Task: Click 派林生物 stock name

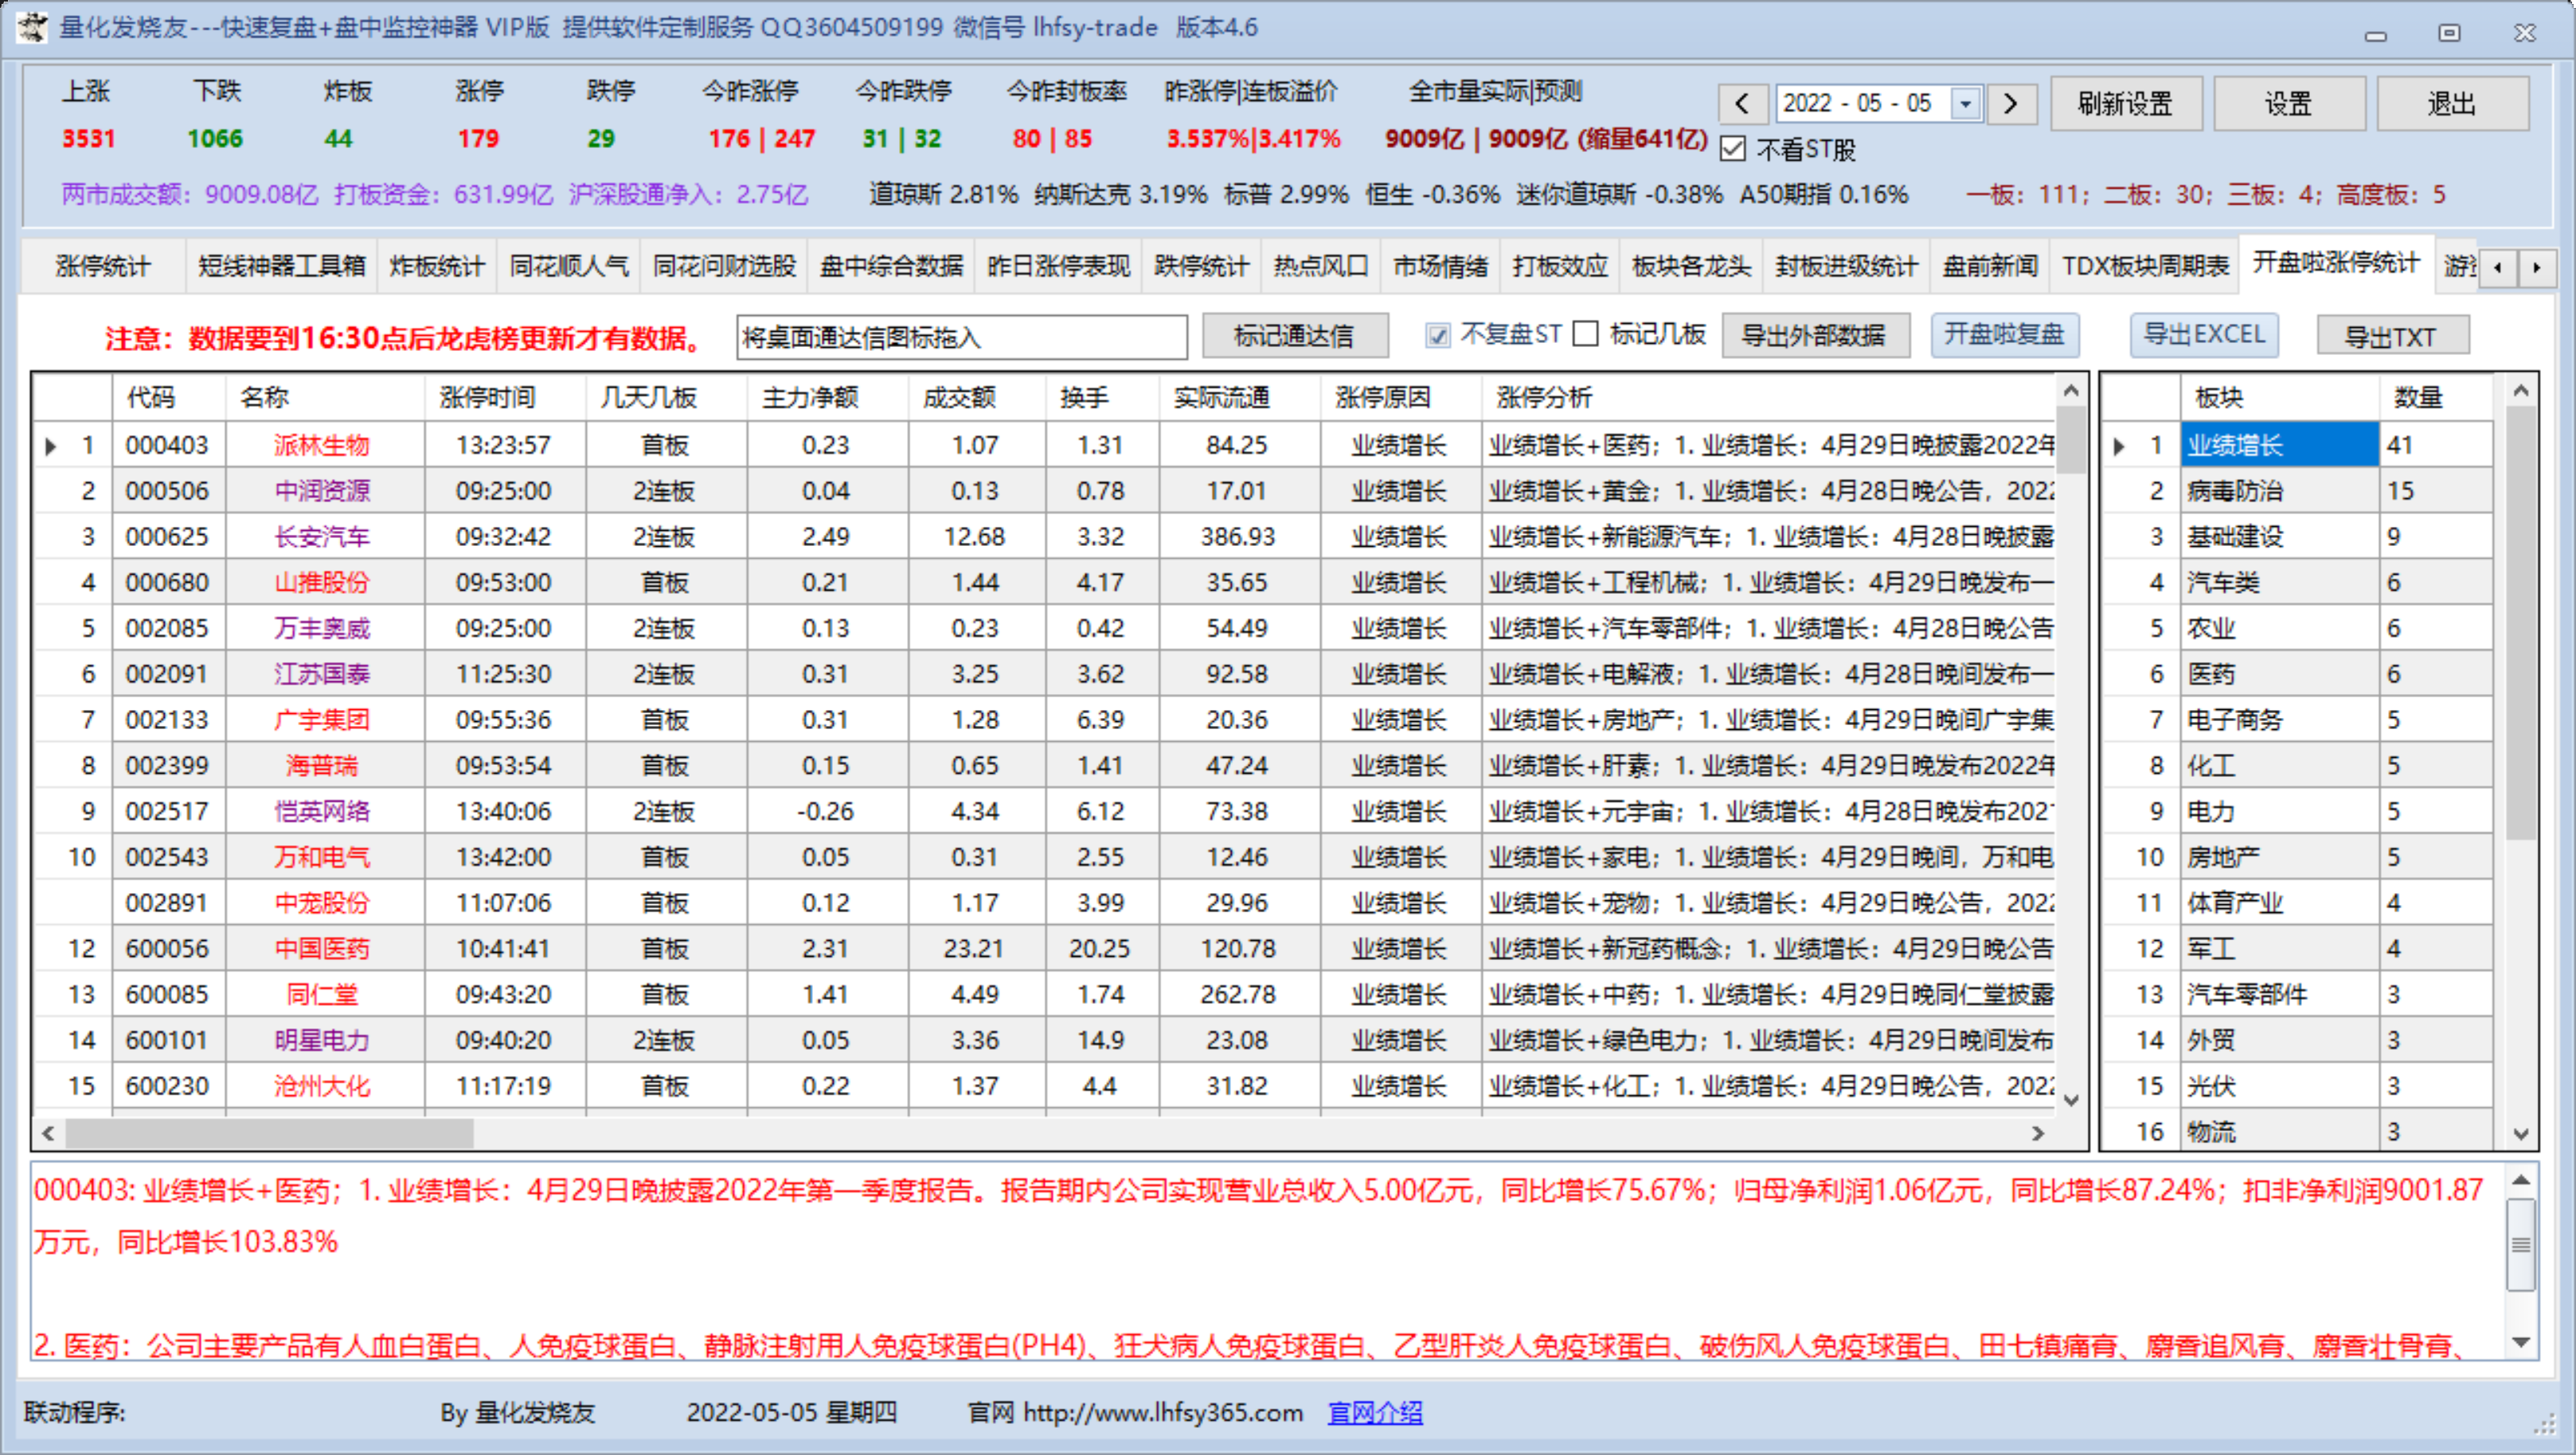Action: (322, 446)
